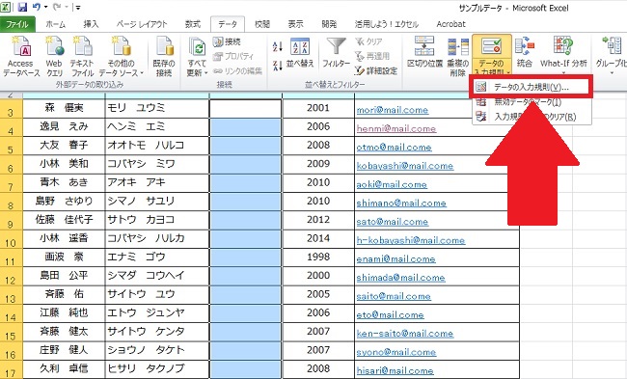This screenshot has width=627, height=379.
Task: Click the リンクの編集 edit links button
Action: tap(237, 71)
